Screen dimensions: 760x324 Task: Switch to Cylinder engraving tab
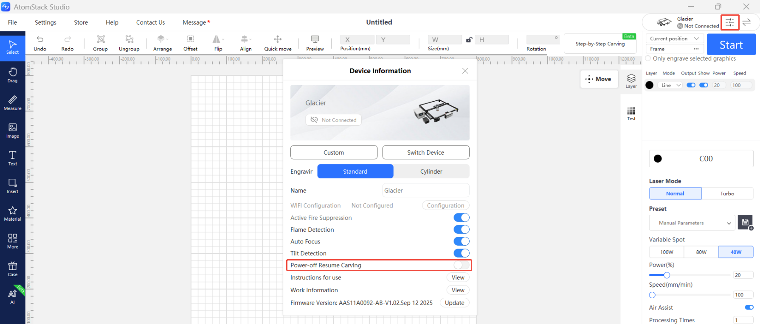(431, 172)
